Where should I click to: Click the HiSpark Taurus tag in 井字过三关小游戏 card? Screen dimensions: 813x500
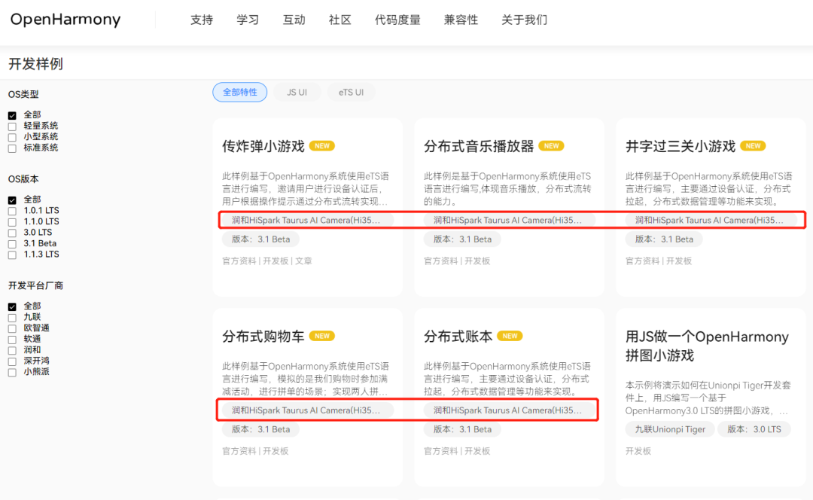tap(711, 220)
